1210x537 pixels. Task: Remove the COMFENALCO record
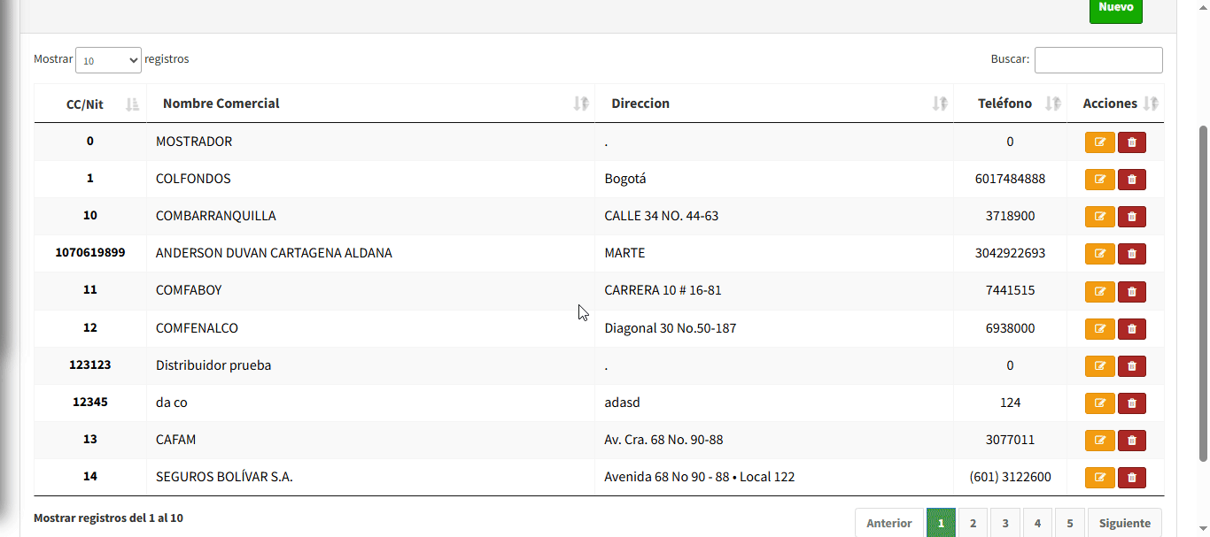pos(1131,329)
